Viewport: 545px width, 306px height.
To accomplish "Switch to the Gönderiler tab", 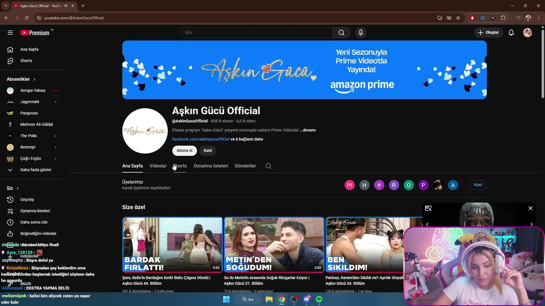I will tap(245, 166).
